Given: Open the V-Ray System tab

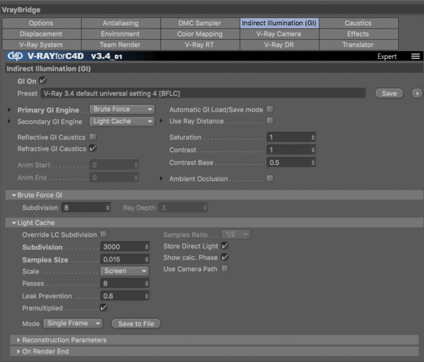Looking at the screenshot, I should 41,44.
